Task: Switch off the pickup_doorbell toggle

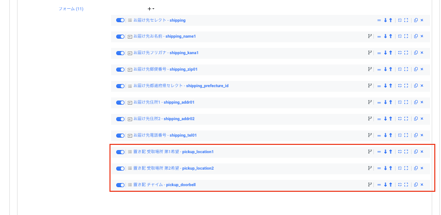Action: pos(120,185)
